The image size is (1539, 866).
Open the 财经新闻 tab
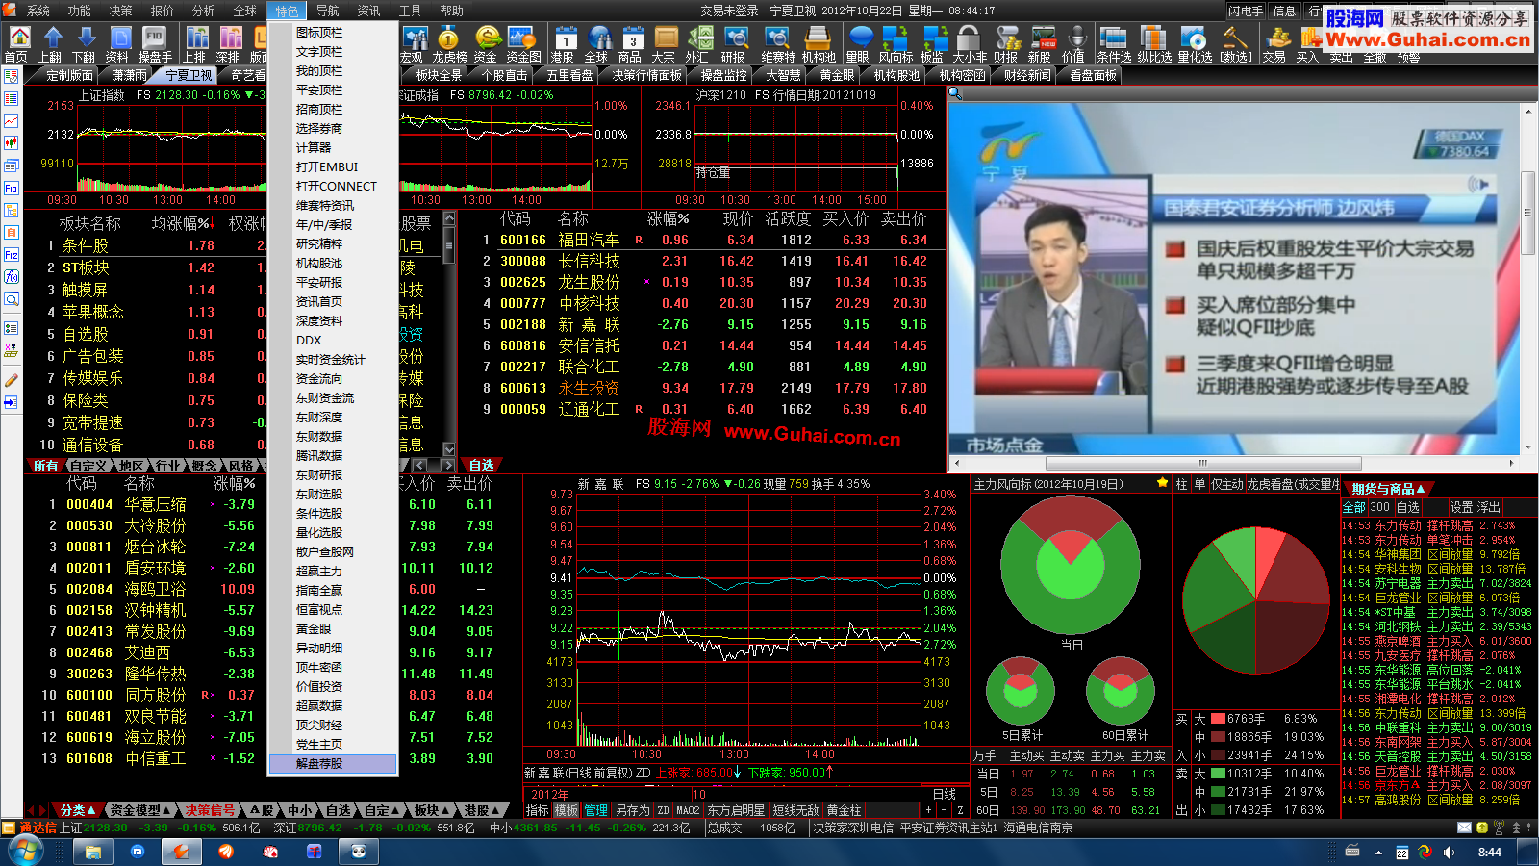tap(1027, 75)
